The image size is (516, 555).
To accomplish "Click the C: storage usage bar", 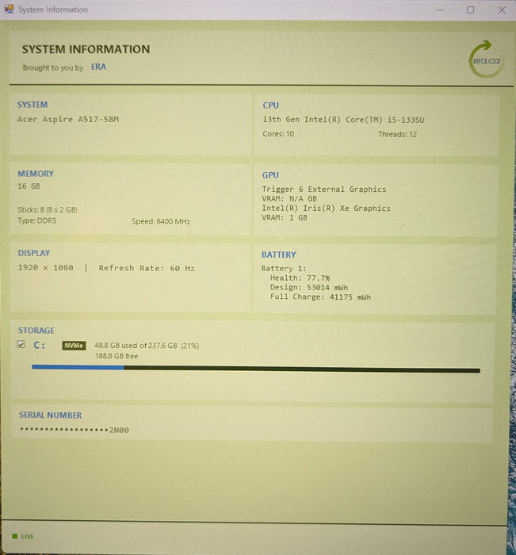I will (x=256, y=369).
